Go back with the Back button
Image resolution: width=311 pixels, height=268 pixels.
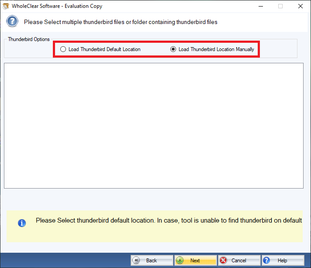pos(152,260)
